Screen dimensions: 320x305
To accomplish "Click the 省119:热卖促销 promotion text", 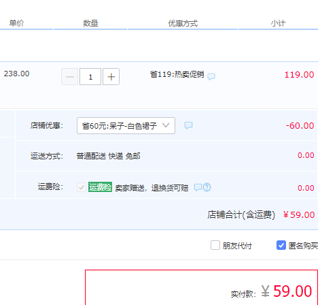I will pos(177,74).
